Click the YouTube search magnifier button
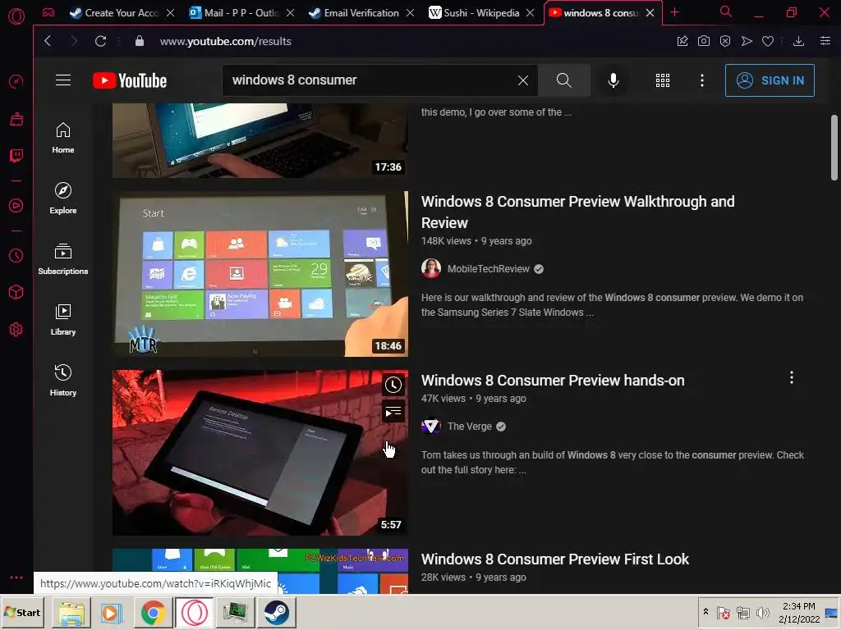Image resolution: width=841 pixels, height=630 pixels. [x=563, y=80]
